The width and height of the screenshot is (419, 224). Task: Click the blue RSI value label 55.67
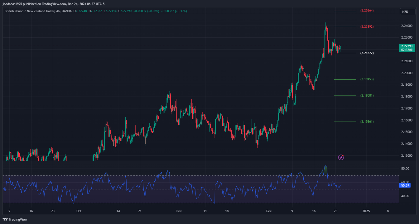(x=405, y=185)
